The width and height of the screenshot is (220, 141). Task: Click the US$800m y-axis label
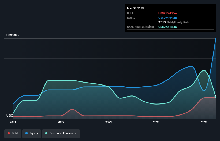pyautogui.click(x=13, y=35)
